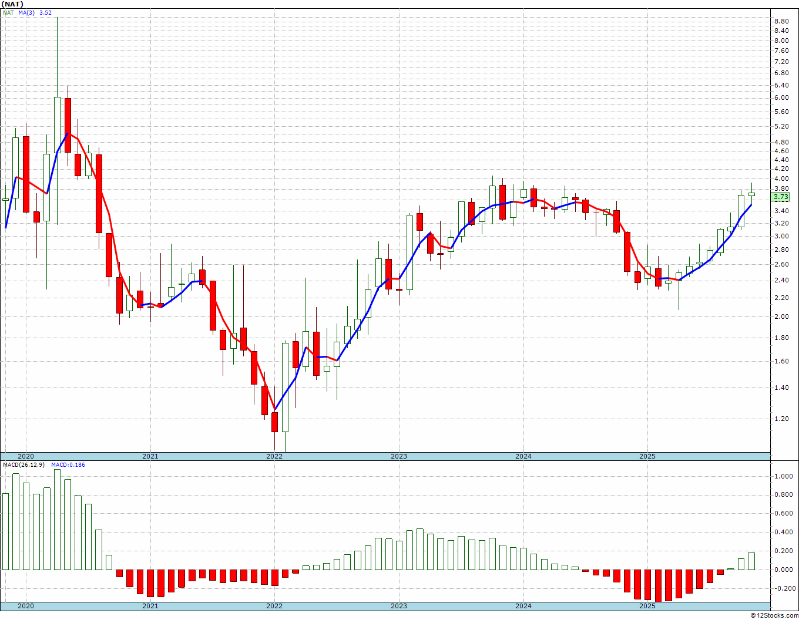Screen dimensions: 799x620
Task: Select 2023 on the price chart time axis
Action: (398, 456)
